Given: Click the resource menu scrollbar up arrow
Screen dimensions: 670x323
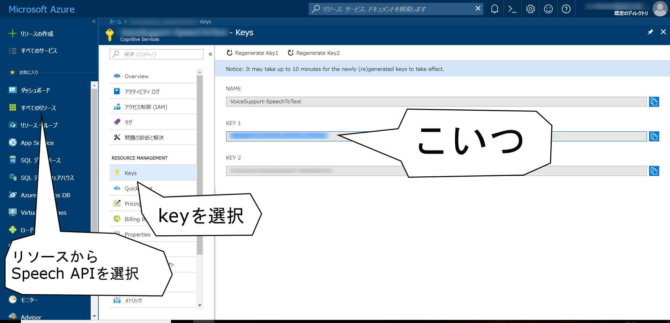Looking at the screenshot, I should click(200, 72).
